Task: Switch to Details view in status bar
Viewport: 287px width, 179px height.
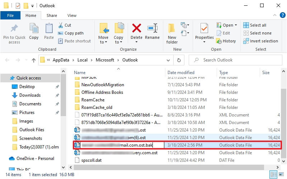Action: pos(273,174)
